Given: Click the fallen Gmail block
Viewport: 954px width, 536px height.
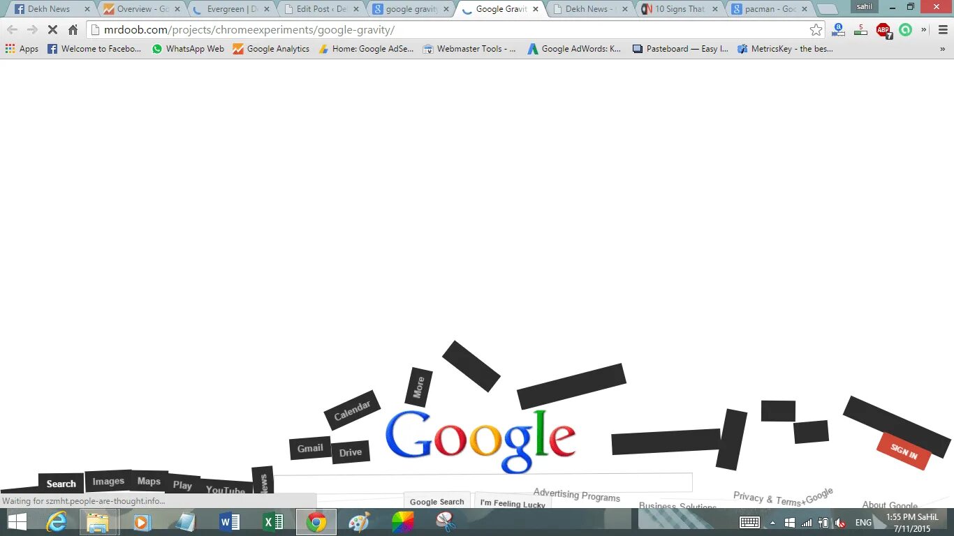Looking at the screenshot, I should tap(310, 448).
